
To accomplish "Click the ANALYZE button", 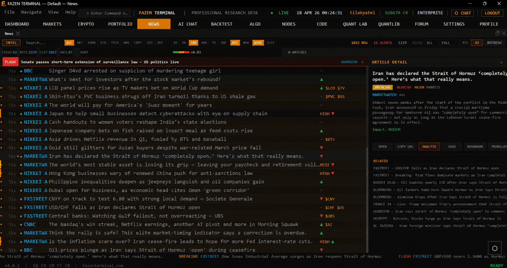I will point(429,147).
